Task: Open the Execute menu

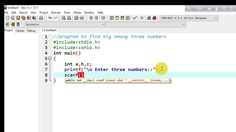Action: coord(56,12)
